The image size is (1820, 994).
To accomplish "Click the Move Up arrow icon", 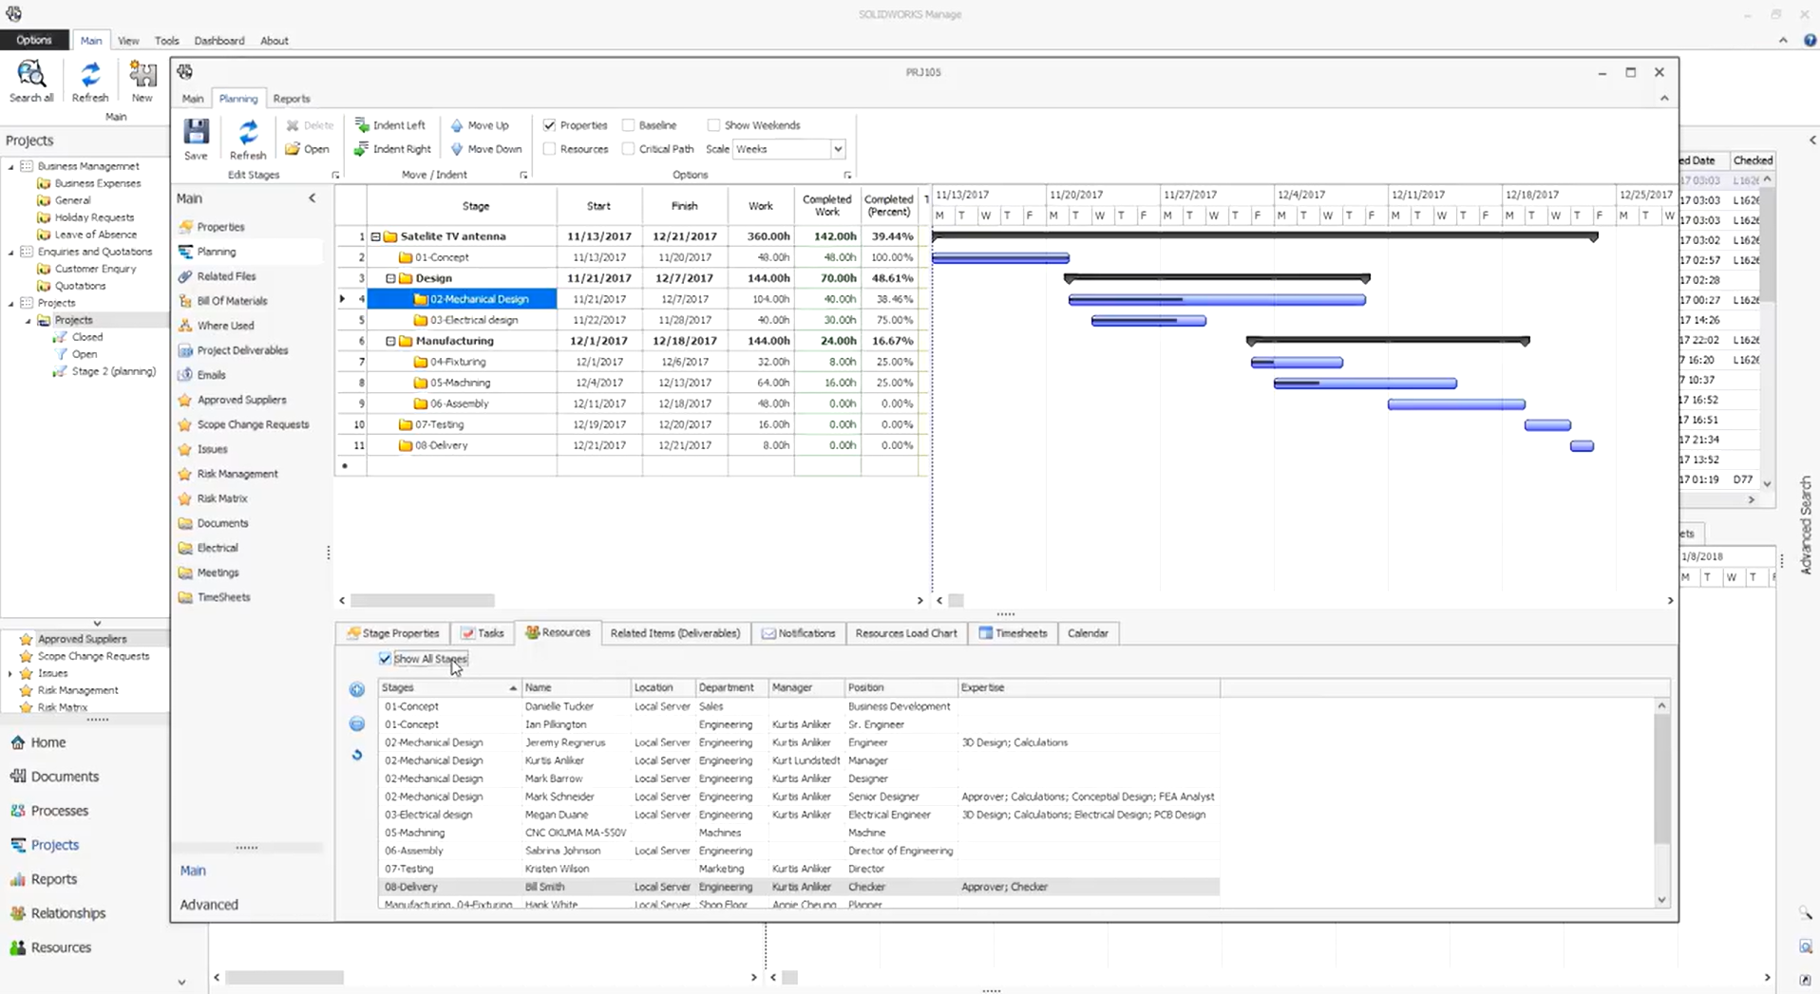I will click(x=457, y=125).
